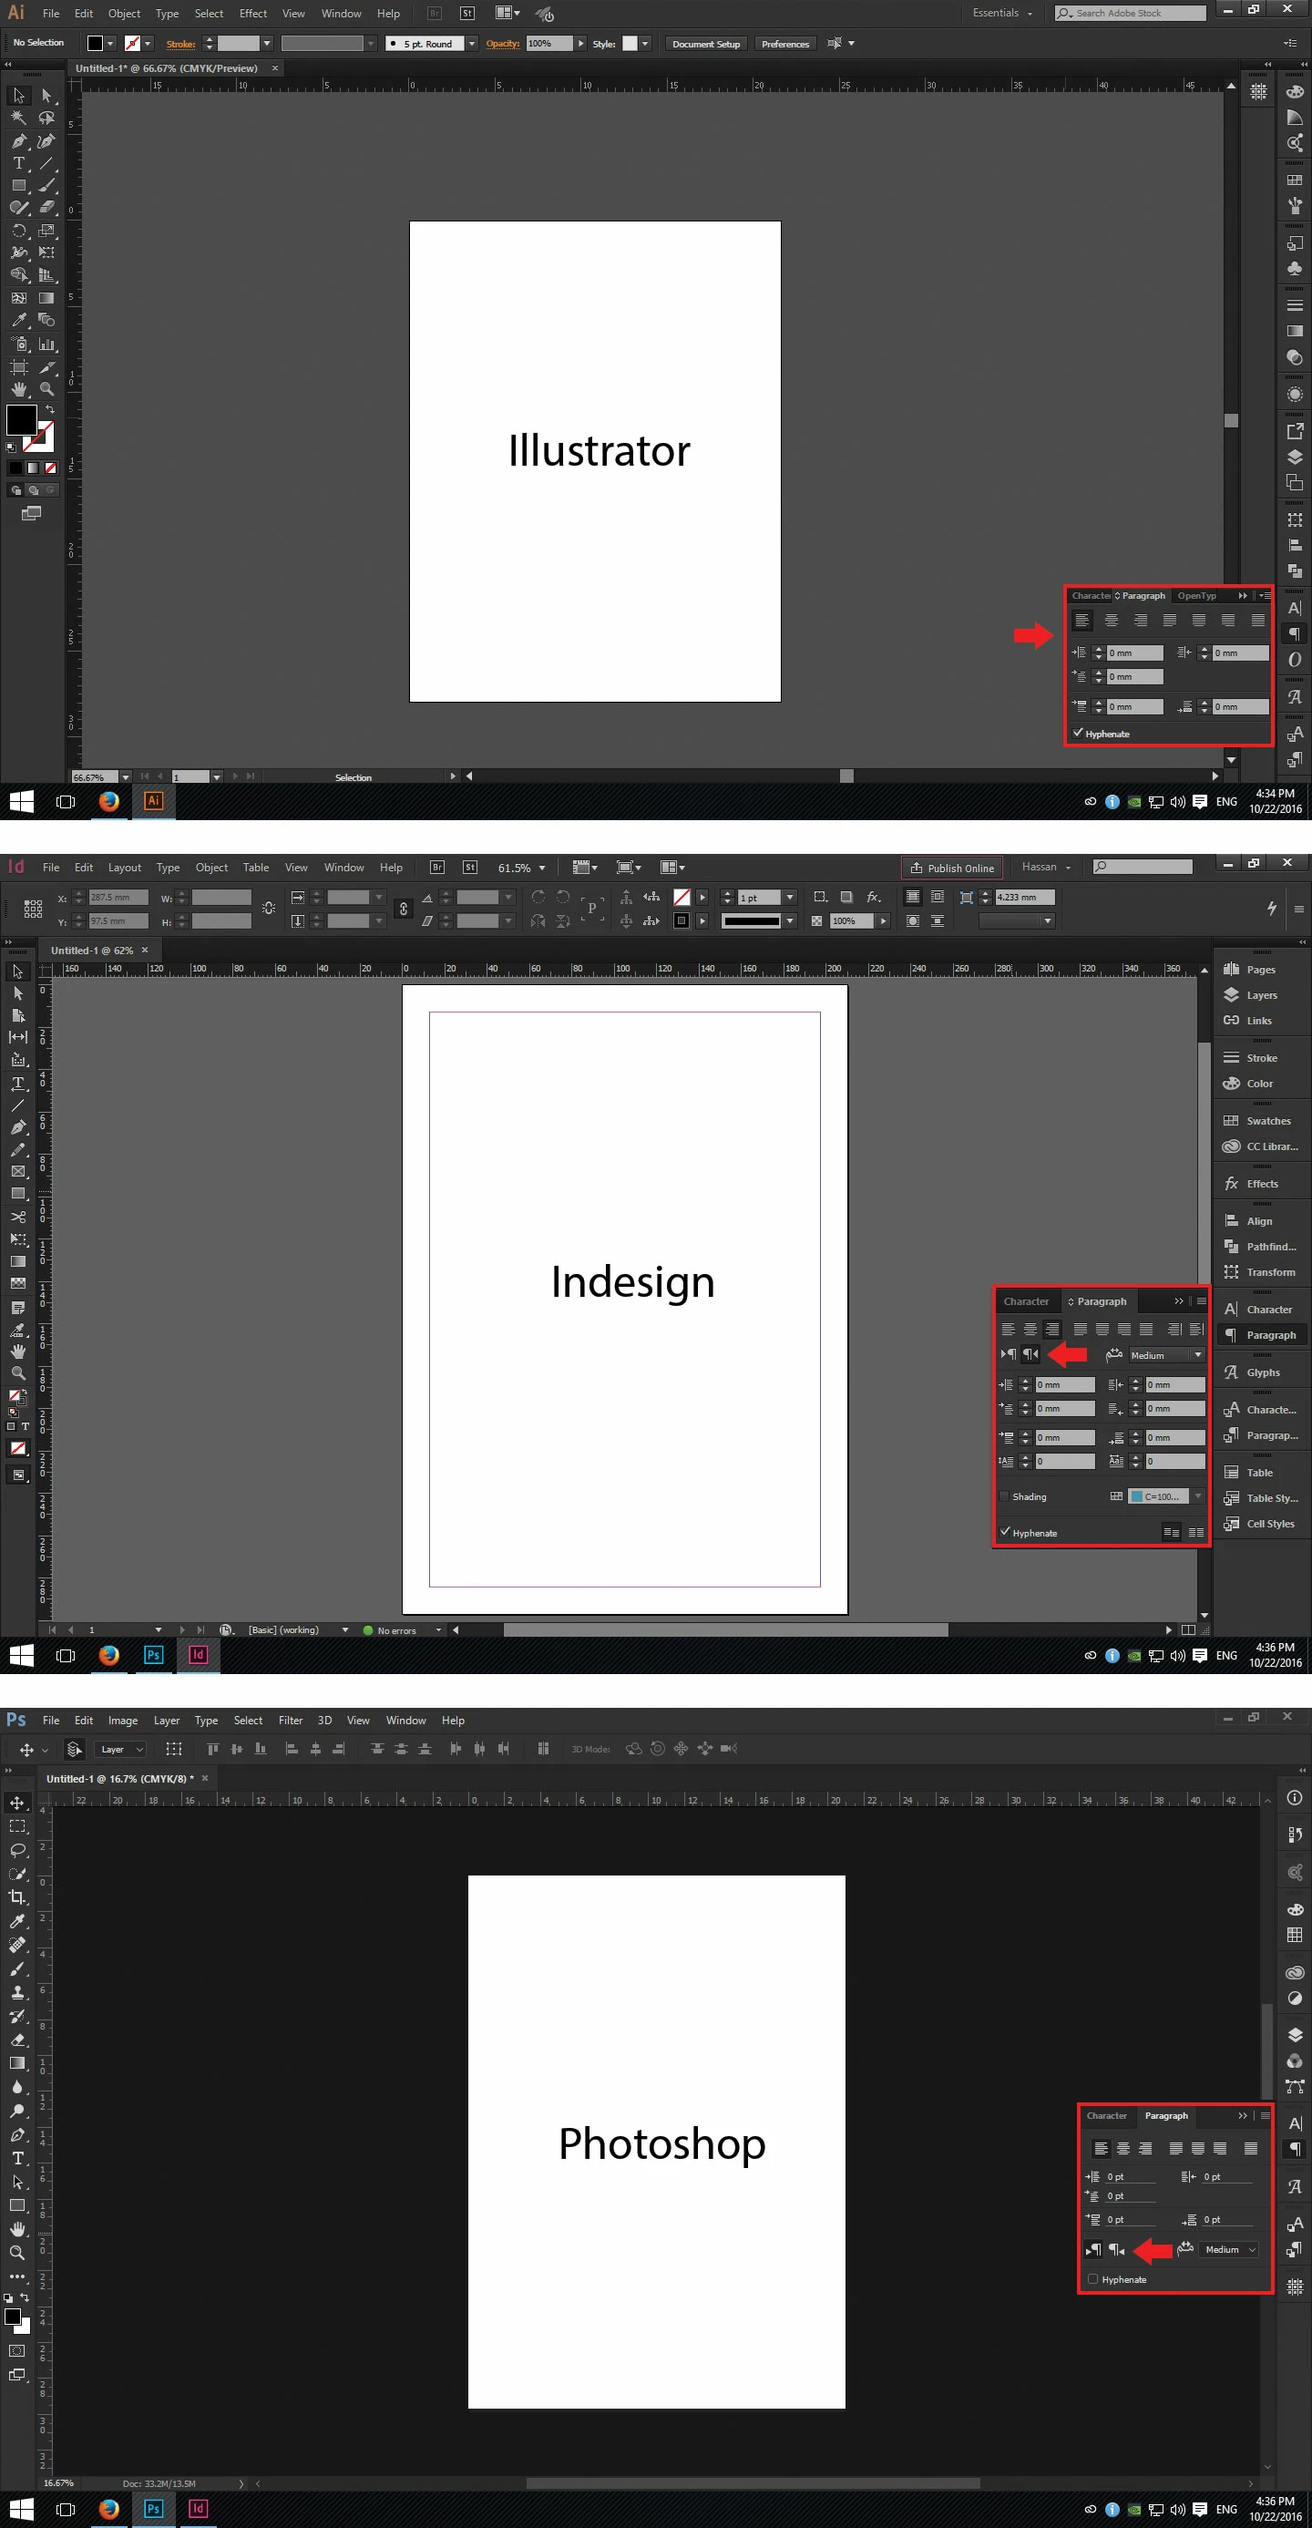Toggle left align in Photoshop Paragraph panel
This screenshot has height=2528, width=1312.
tap(1101, 2148)
